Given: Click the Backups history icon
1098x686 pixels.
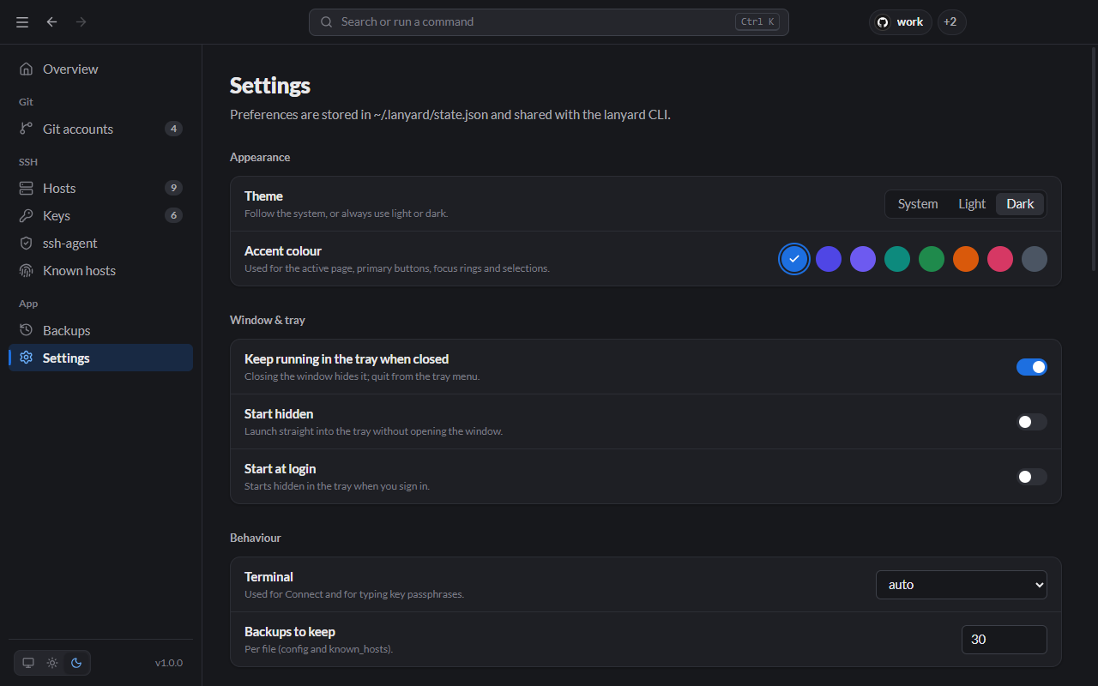Looking at the screenshot, I should [x=27, y=331].
